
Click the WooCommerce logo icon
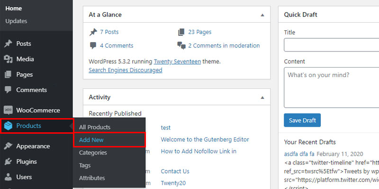point(8,110)
